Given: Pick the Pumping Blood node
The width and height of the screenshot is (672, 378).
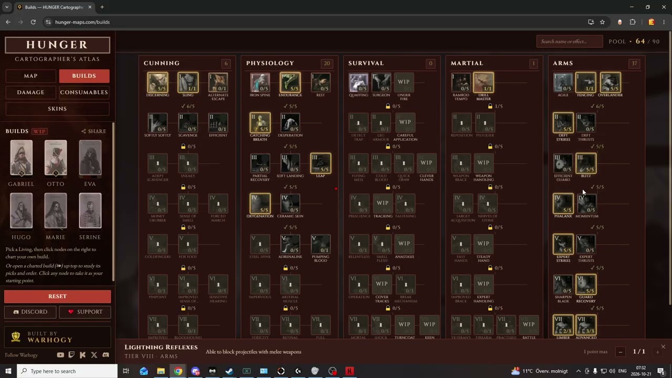Looking at the screenshot, I should 321,244.
